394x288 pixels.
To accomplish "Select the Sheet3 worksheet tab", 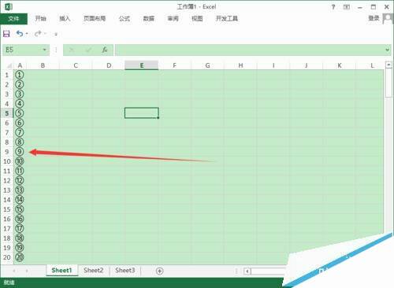I will pyautogui.click(x=125, y=271).
